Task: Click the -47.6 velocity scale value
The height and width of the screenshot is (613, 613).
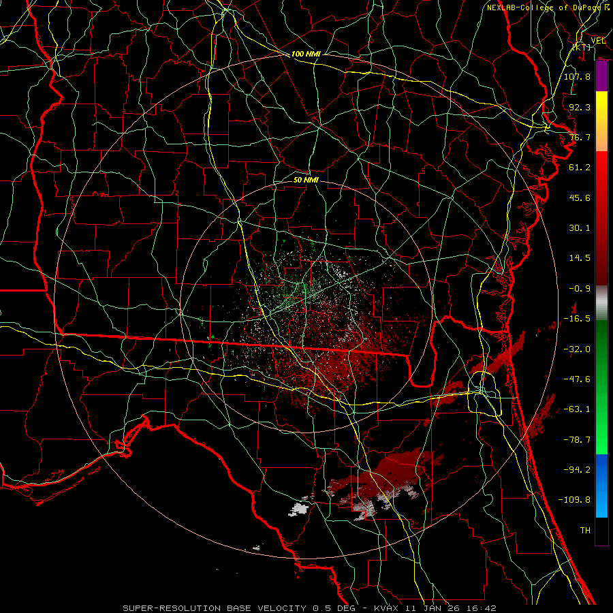Action: [x=577, y=379]
